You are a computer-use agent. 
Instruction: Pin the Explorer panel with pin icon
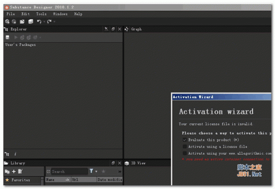[x=106, y=29]
